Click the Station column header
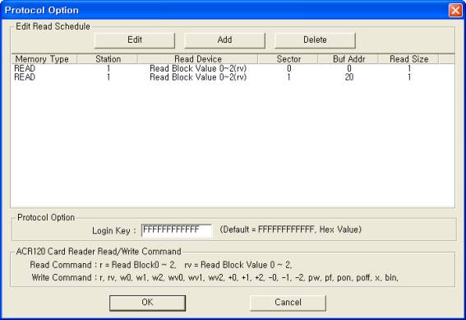The image size is (466, 320). [108, 59]
